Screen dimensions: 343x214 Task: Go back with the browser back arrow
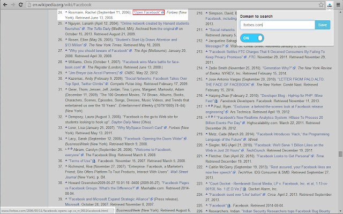pyautogui.click(x=5, y=5)
